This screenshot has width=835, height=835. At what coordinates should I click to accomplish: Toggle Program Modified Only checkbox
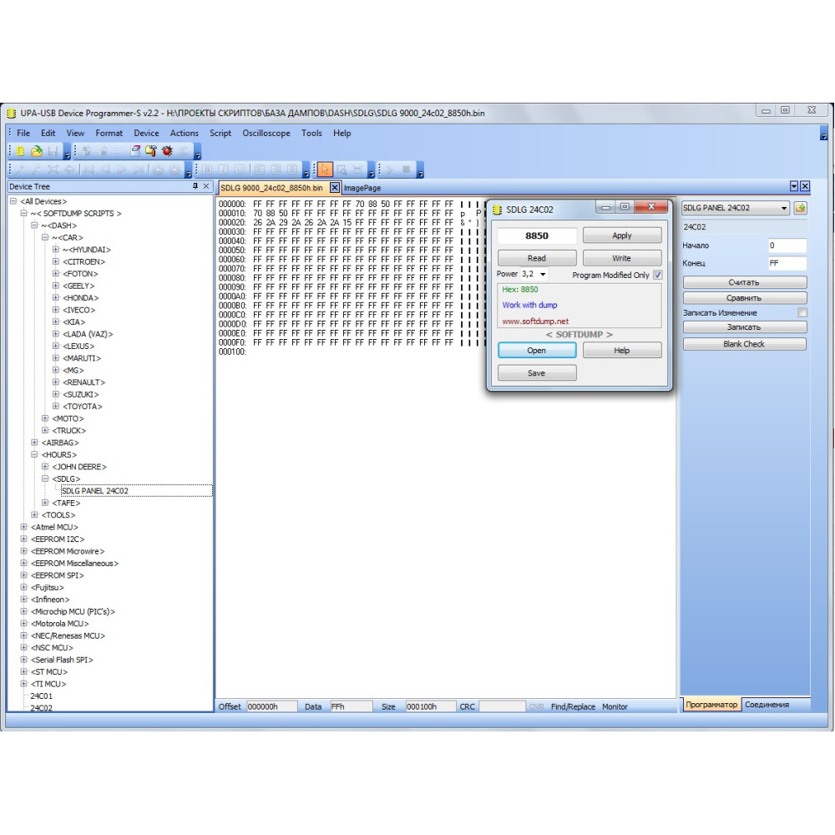(658, 275)
